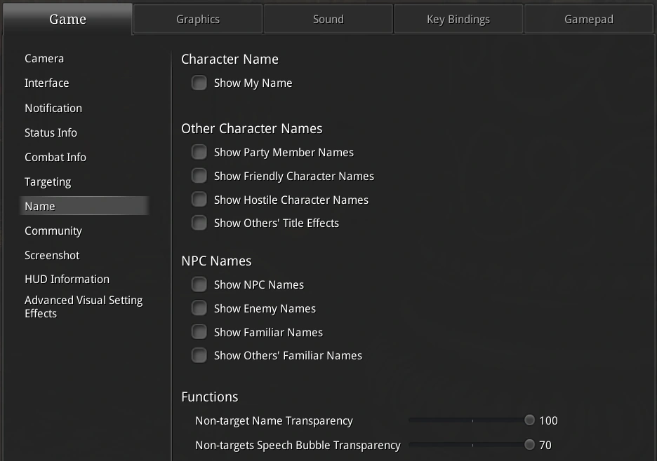Enable the Show My Name checkbox
This screenshot has width=657, height=461.
[x=200, y=83]
